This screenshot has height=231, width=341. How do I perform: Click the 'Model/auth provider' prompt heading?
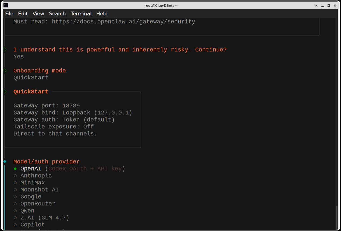point(47,162)
